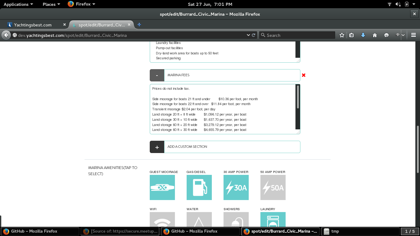Enable the 50 Amp Power amenity
The height and width of the screenshot is (236, 420).
tap(273, 187)
